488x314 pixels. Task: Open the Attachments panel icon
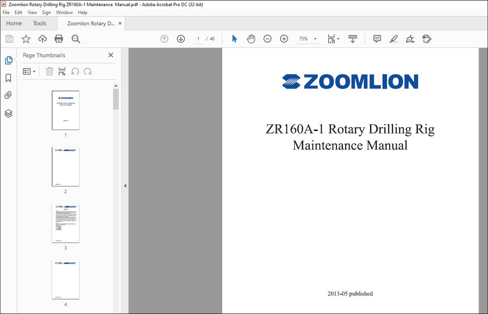pyautogui.click(x=9, y=95)
